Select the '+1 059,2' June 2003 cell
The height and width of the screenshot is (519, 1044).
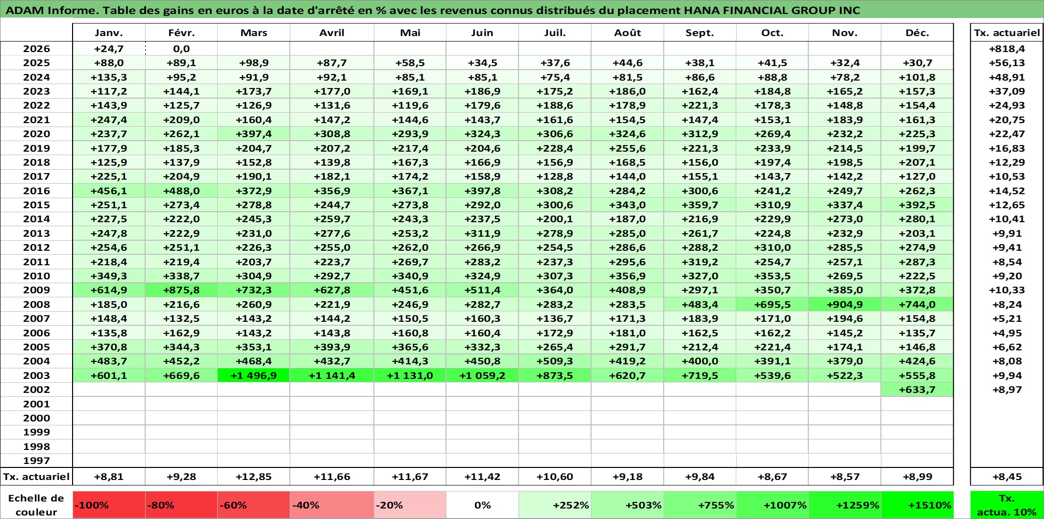482,375
